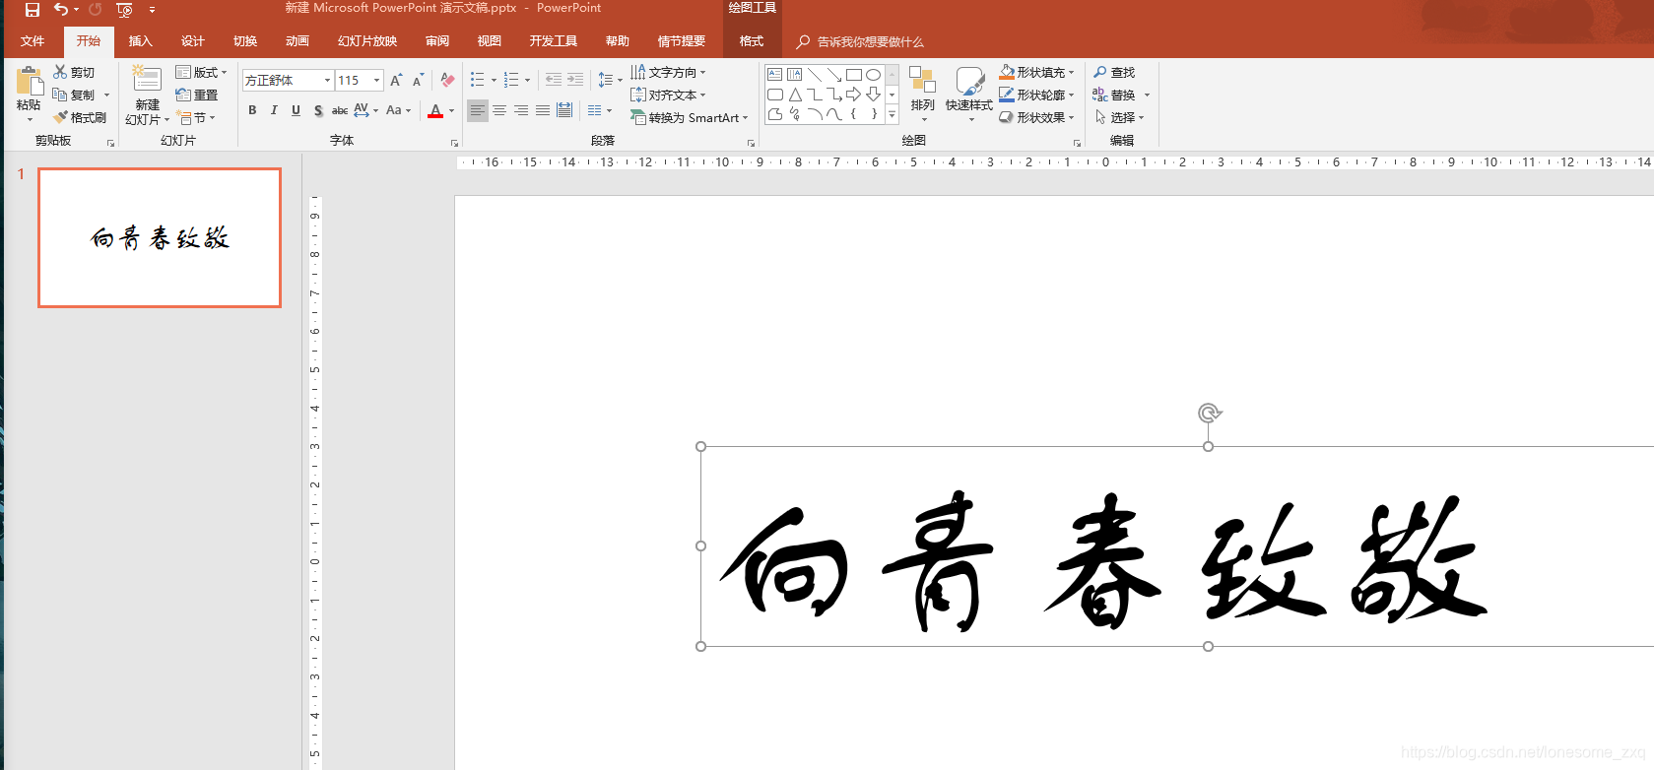1654x770 pixels.
Task: Switch to the Insert (插入) tab
Action: 140,41
